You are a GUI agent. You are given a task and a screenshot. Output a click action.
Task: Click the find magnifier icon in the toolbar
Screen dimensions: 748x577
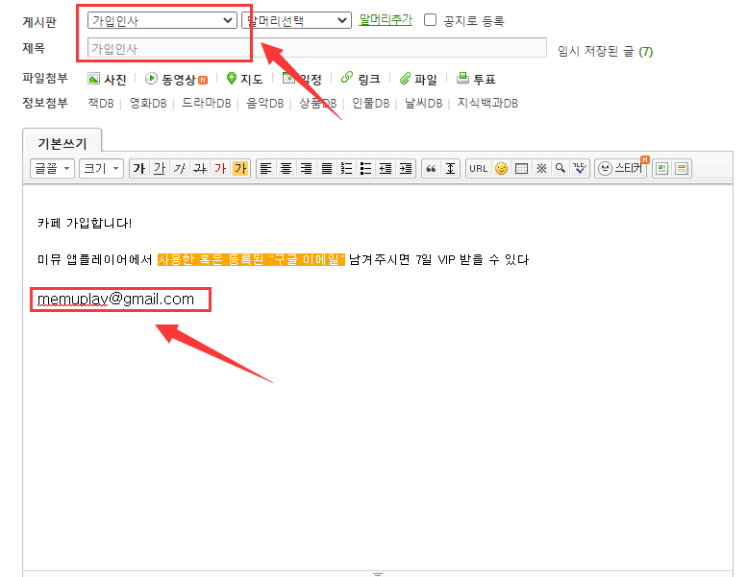click(560, 169)
